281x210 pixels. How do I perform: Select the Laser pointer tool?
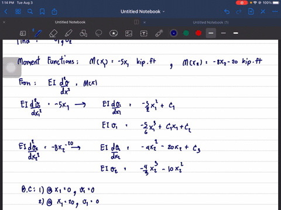pos(159,33)
